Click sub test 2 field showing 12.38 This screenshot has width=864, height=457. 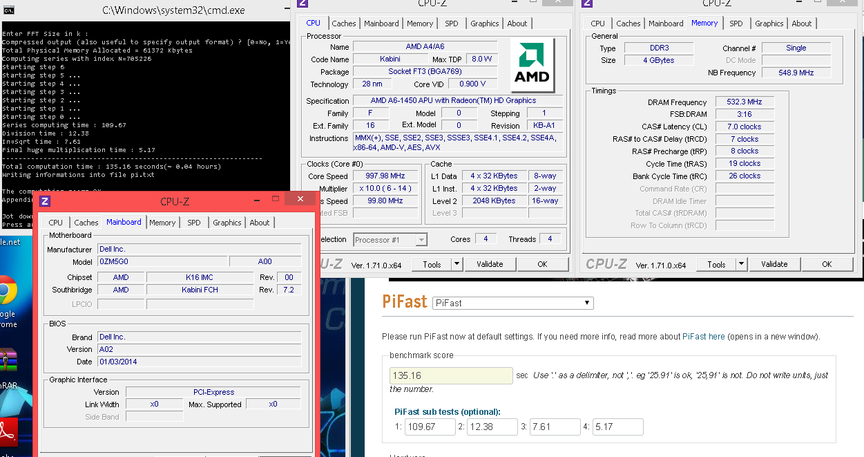pyautogui.click(x=492, y=427)
